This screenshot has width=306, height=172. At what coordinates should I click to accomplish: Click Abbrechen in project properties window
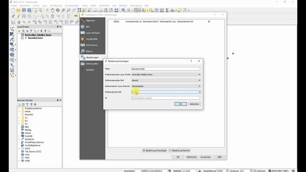[x=192, y=157]
